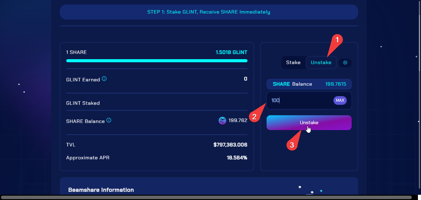Click the red marker numbered 2

[x=254, y=116]
